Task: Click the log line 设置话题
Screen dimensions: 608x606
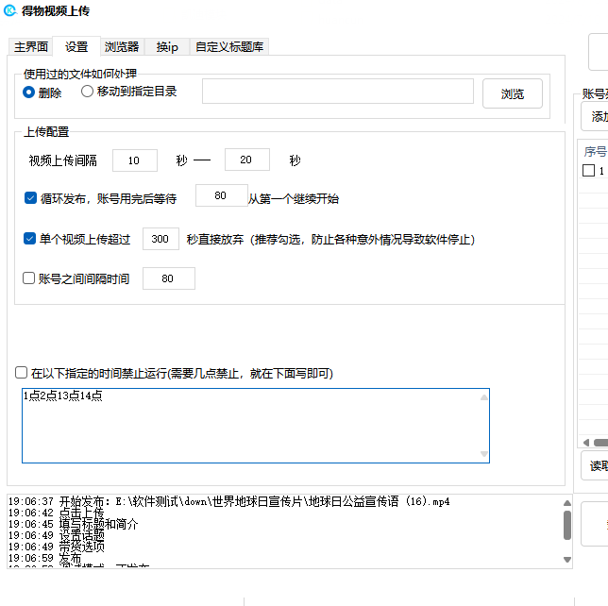Action: (57, 535)
